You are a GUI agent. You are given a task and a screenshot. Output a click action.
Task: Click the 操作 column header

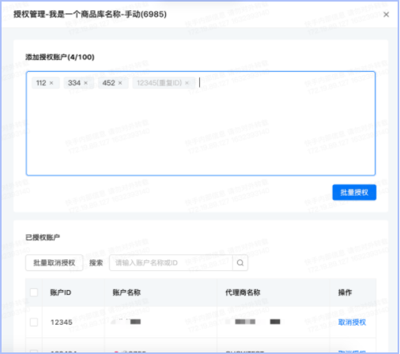click(345, 292)
